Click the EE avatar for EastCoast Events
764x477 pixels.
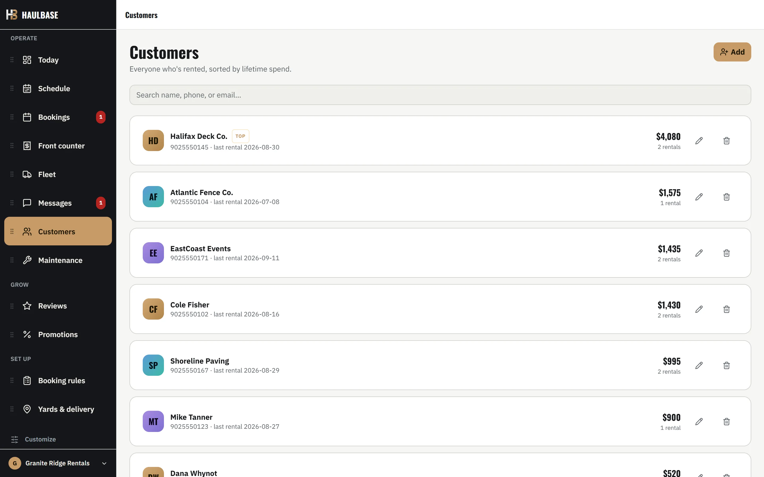[153, 253]
